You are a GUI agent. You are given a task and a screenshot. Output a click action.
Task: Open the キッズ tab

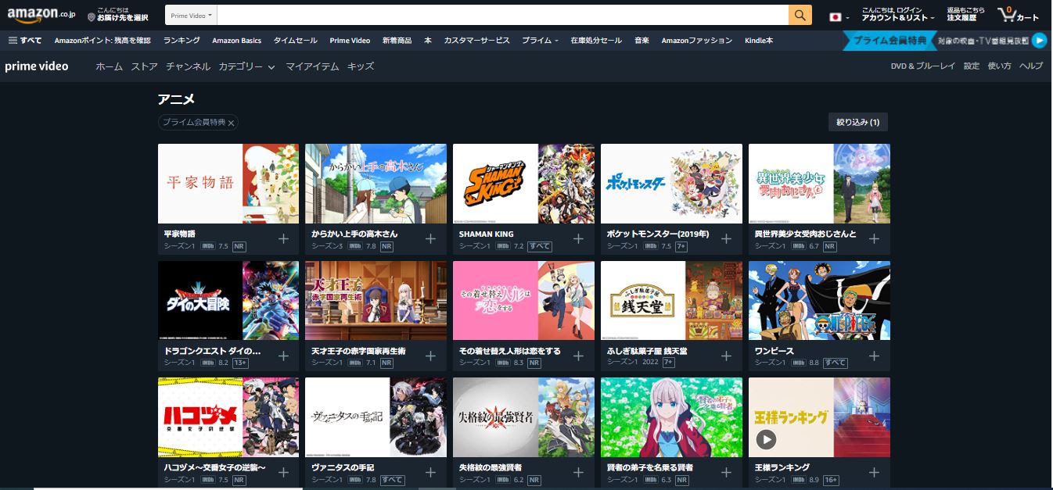click(361, 66)
